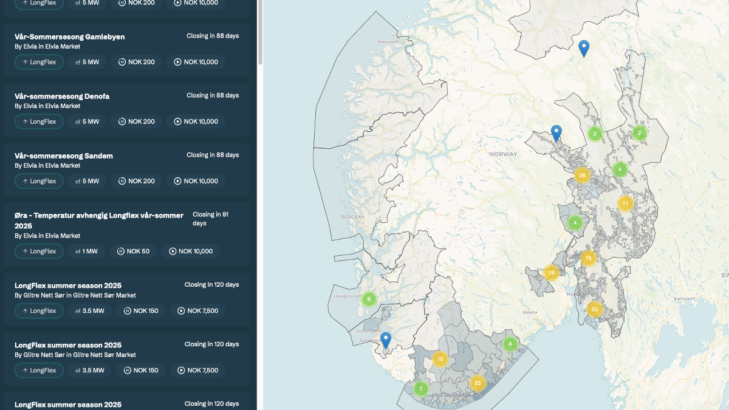Click the blue map pin near Sandnes
Viewport: 729px width, 410px height.
click(385, 339)
